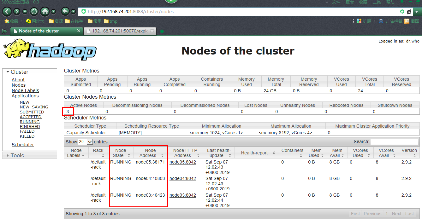Open the node05:8042 HTTP address link
The height and width of the screenshot is (219, 422).
point(183,162)
